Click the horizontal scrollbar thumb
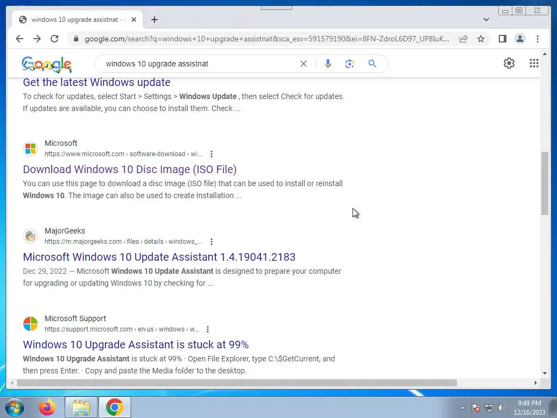Screen dimensions: 557x418 237,383
